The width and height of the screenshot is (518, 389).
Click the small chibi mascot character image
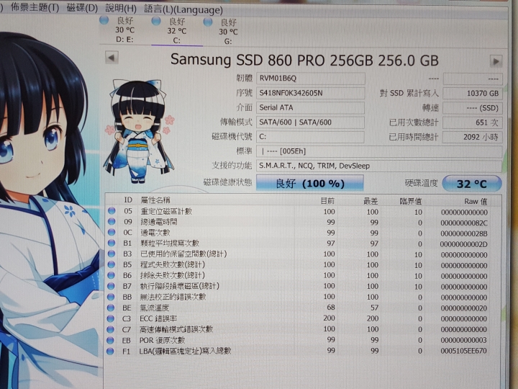click(x=140, y=130)
